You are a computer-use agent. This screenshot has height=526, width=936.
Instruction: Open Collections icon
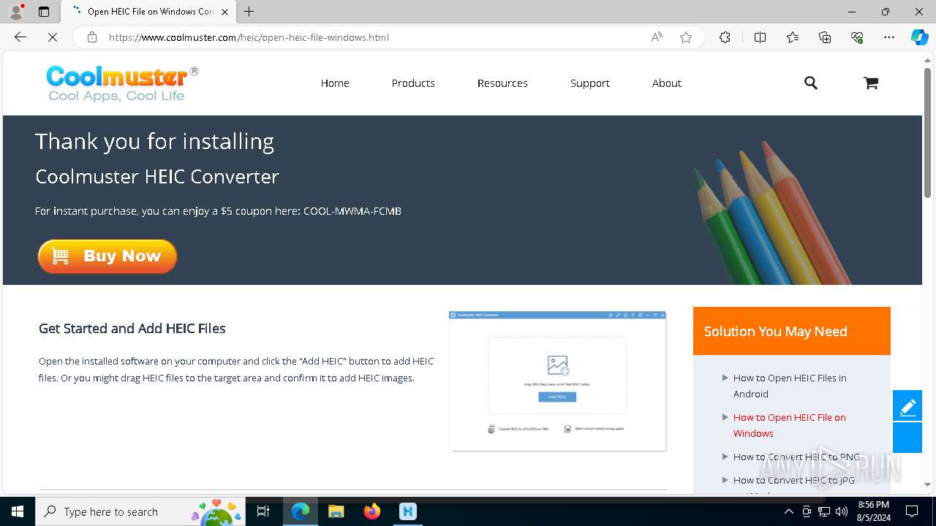point(825,37)
